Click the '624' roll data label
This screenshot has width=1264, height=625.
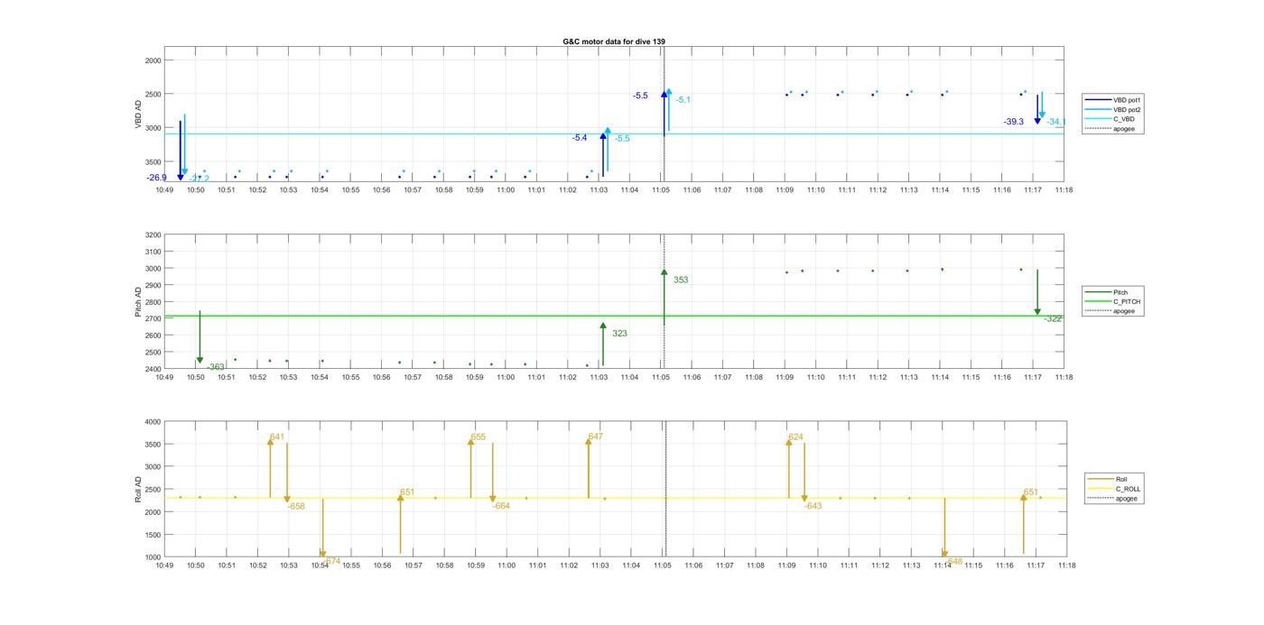coord(795,437)
